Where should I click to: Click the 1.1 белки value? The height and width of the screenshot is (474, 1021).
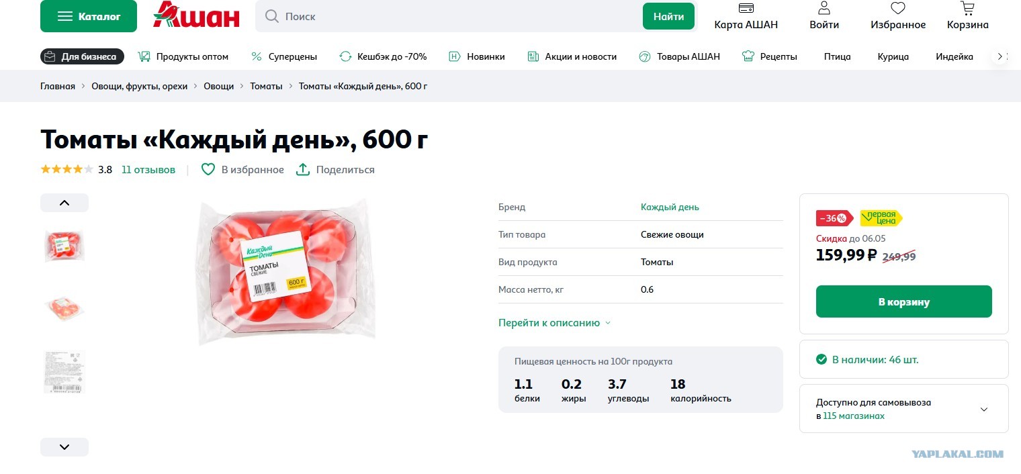523,384
